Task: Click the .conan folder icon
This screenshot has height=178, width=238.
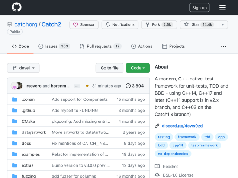Action: pyautogui.click(x=15, y=99)
